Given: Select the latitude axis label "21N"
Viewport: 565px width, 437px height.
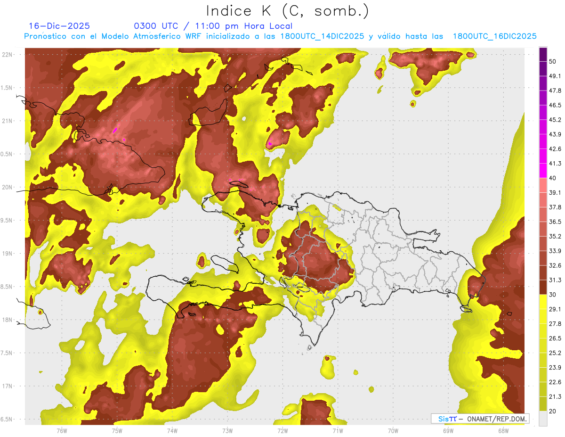Looking at the screenshot, I should tap(8, 121).
